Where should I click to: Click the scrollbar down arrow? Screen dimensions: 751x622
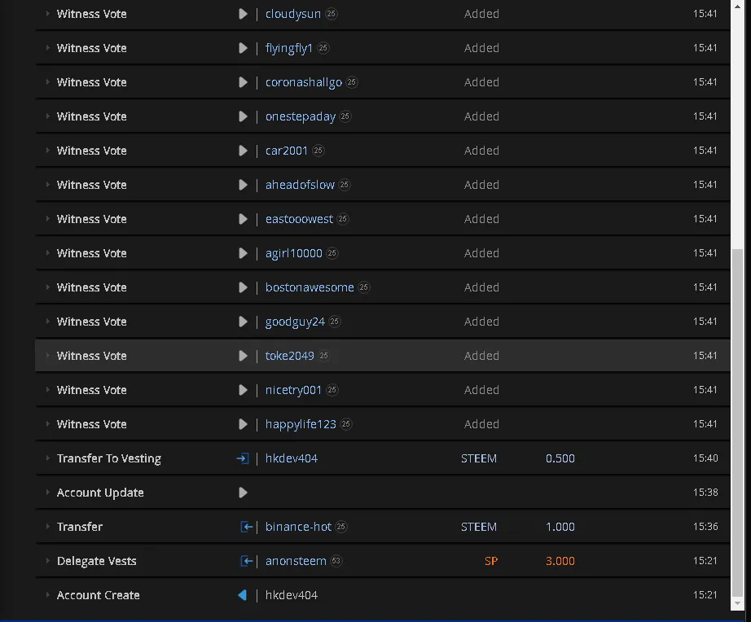pyautogui.click(x=737, y=603)
